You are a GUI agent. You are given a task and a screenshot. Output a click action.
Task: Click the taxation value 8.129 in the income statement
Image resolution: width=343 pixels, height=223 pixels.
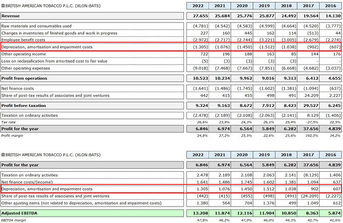click(312, 115)
